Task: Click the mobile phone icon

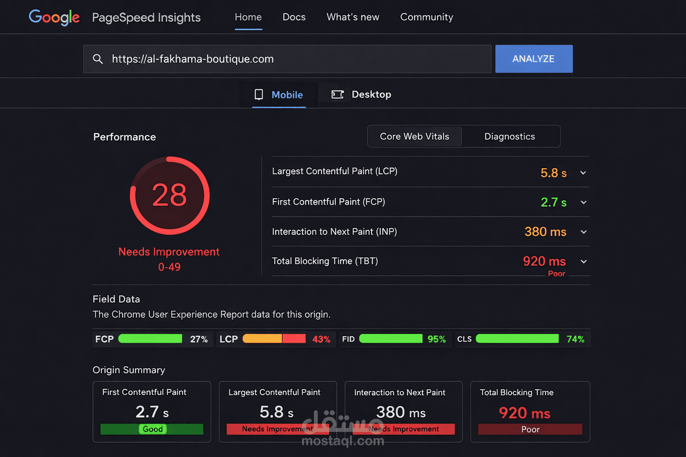Action: point(259,95)
